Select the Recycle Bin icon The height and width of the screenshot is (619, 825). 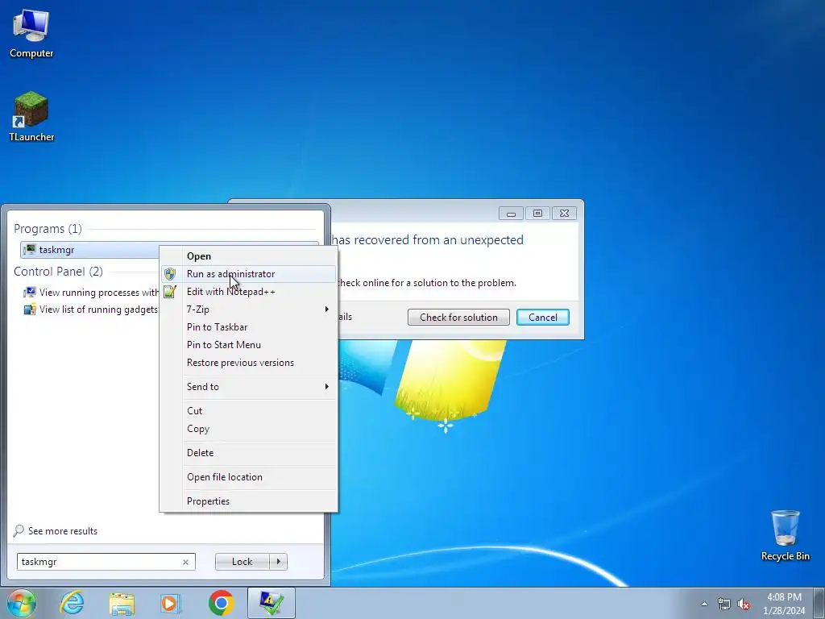click(x=785, y=535)
